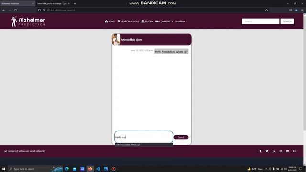306x172 pixels.
Task: Open volume control in system tray
Action: pyautogui.click(x=285, y=169)
